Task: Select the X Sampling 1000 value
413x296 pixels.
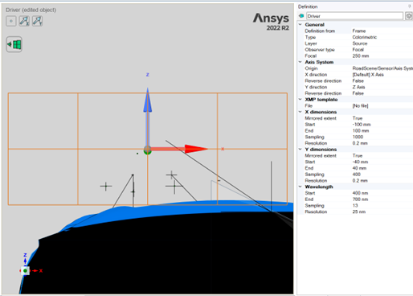Action: click(358, 137)
